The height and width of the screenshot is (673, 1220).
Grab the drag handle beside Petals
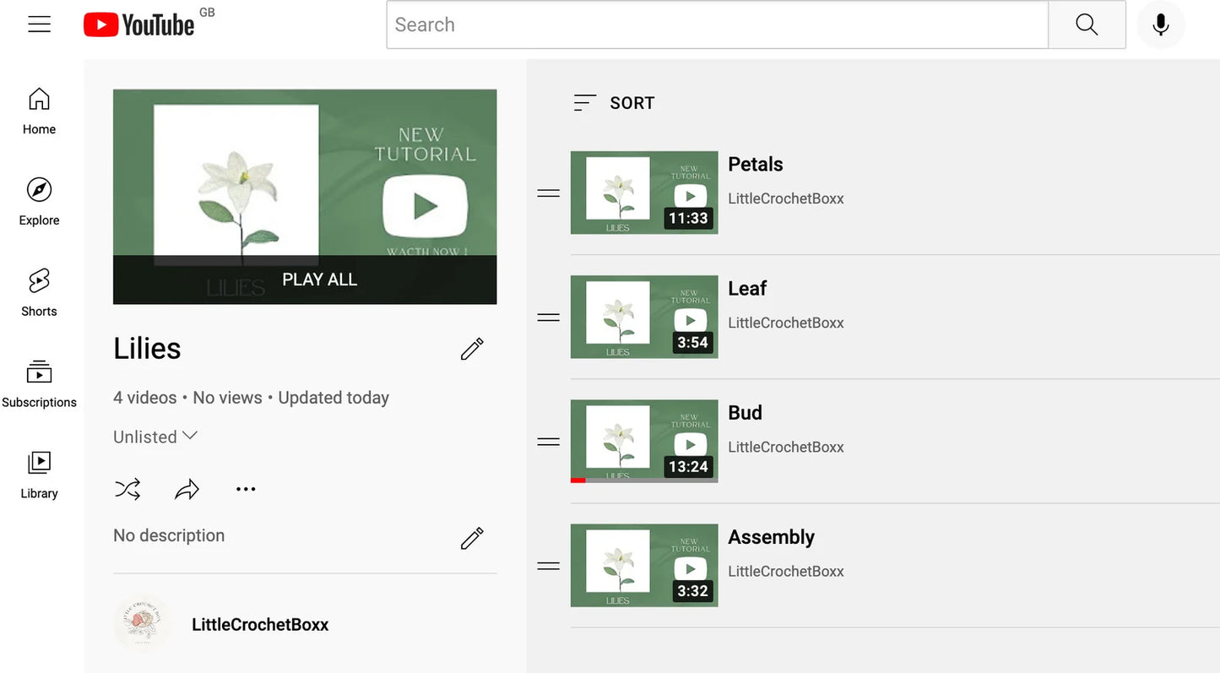coord(549,193)
